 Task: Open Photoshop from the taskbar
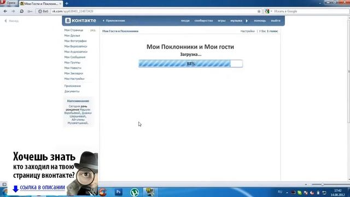[119, 192]
